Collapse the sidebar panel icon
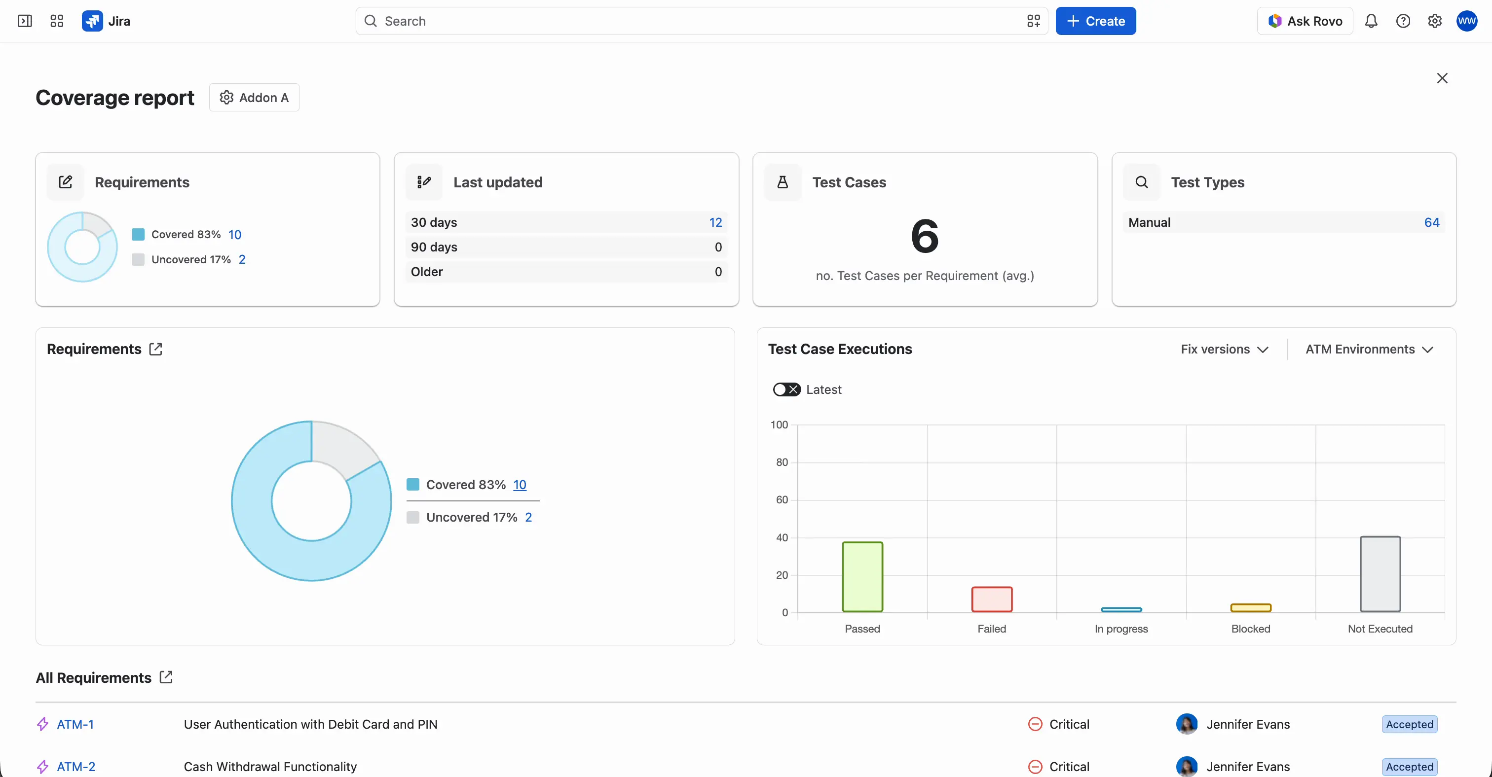The width and height of the screenshot is (1492, 777). coord(24,21)
